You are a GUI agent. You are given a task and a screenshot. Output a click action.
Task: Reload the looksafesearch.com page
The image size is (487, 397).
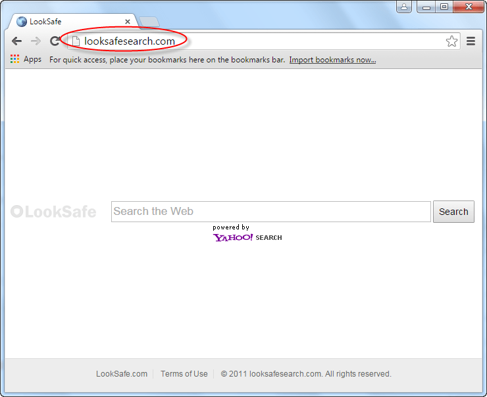click(55, 41)
